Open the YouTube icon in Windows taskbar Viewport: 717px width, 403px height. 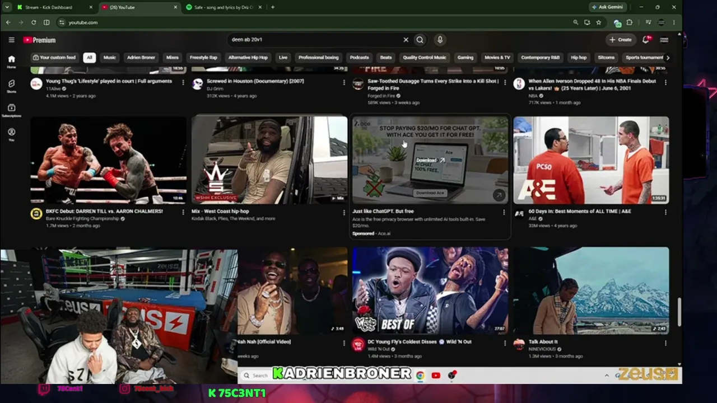coord(436,376)
